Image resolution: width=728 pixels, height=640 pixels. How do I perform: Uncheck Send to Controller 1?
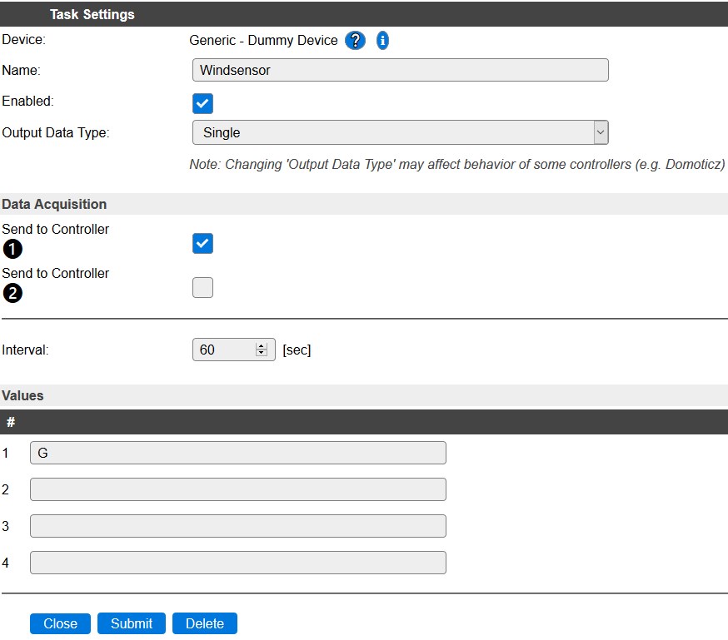coord(202,243)
